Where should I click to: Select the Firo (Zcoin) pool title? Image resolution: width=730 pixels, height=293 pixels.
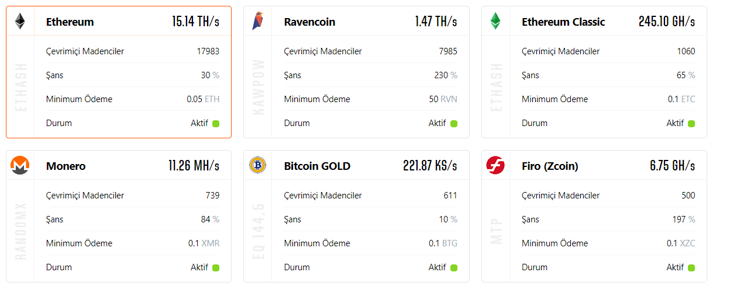tap(549, 166)
